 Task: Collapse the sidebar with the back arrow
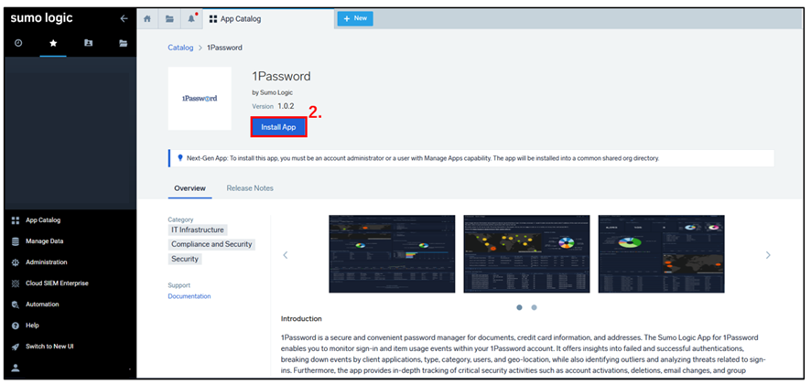click(124, 18)
